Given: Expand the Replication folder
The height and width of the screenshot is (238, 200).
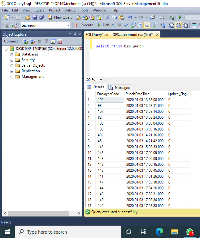Looking at the screenshot, I should point(12,71).
